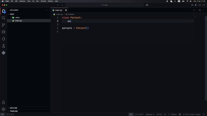The width and height of the screenshot is (207, 116).
Task: Open the Run and Debug view
Action: [x=4, y=32]
